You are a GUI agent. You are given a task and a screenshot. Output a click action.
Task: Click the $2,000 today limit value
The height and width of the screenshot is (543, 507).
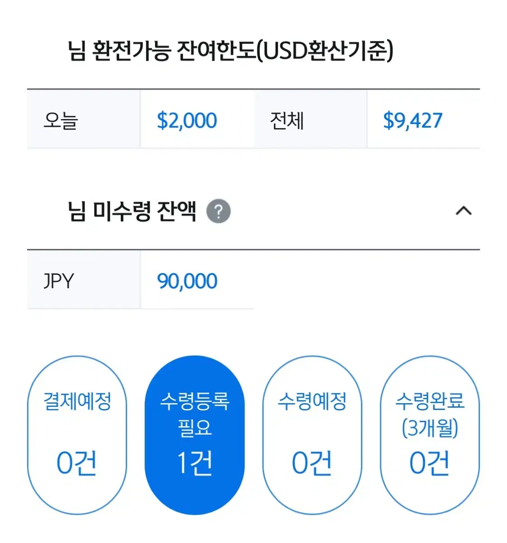(187, 120)
